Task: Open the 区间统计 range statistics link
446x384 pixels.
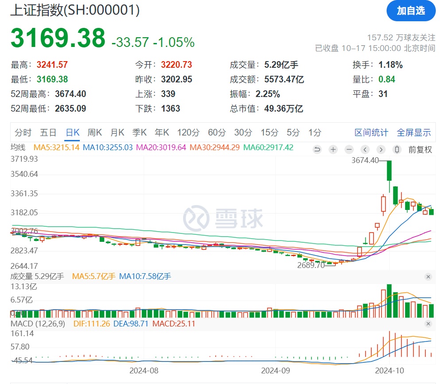Action: (371, 132)
